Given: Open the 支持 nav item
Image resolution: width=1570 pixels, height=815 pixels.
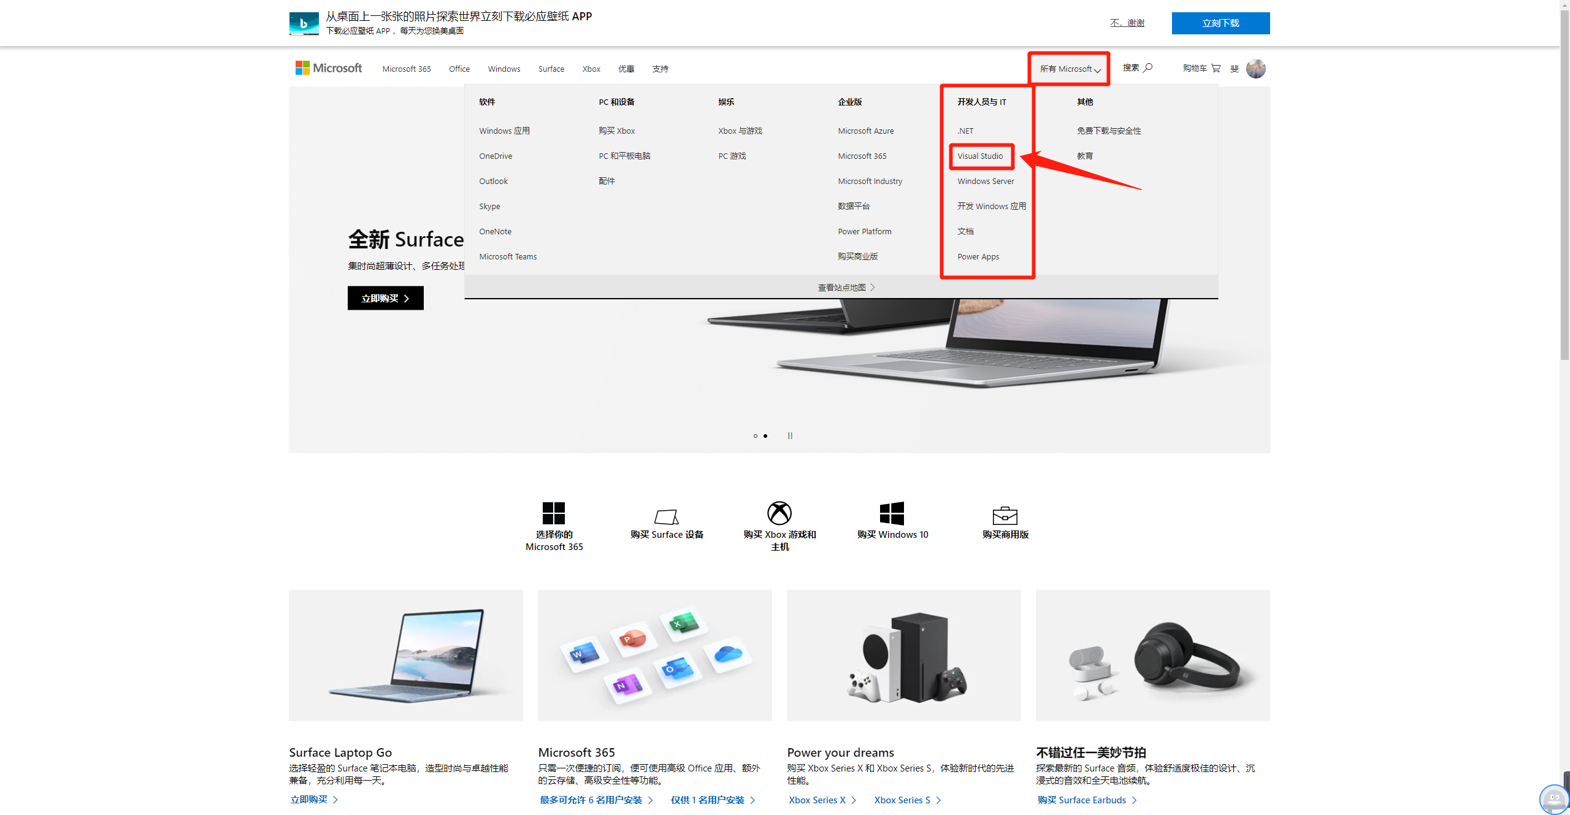Looking at the screenshot, I should (661, 69).
